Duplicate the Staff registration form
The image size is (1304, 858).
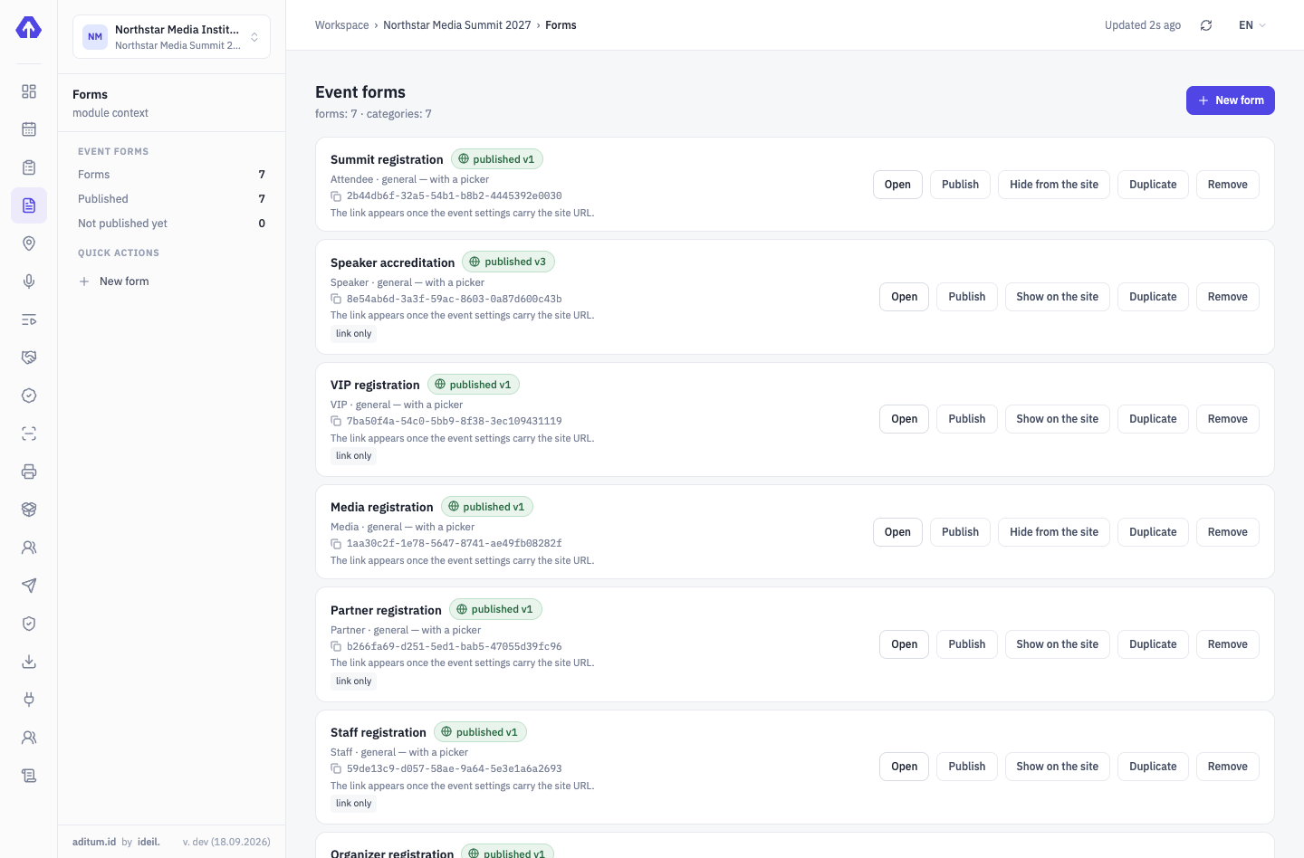pos(1153,767)
